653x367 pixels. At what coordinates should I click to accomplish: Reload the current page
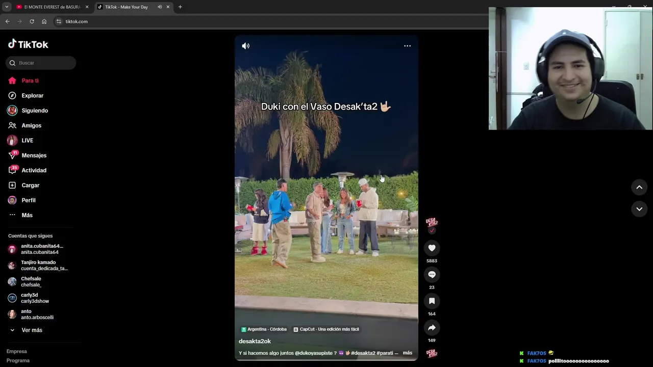(x=32, y=21)
